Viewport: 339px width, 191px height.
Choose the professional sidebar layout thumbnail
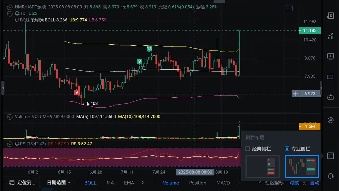301,166
